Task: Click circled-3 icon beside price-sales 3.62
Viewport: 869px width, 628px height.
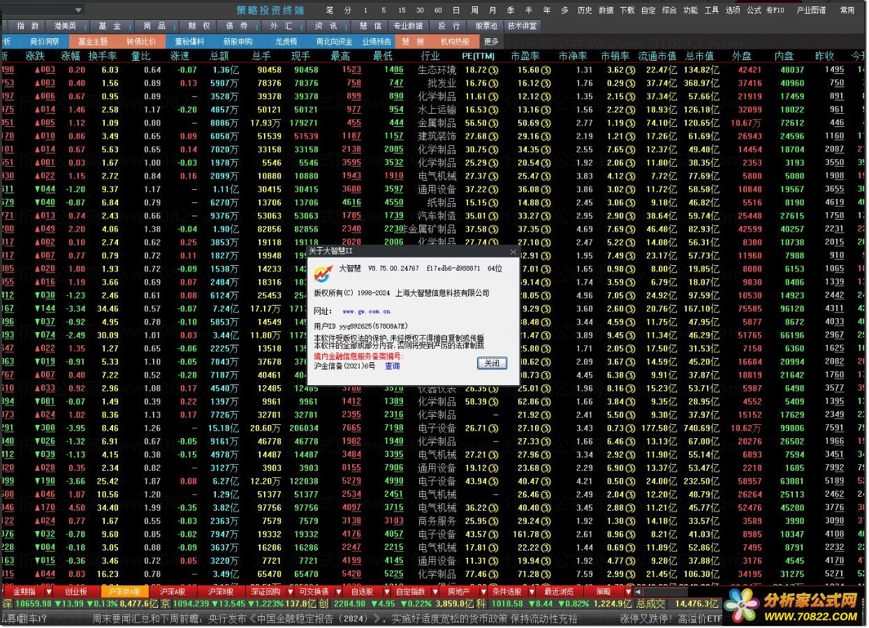Action: 631,70
